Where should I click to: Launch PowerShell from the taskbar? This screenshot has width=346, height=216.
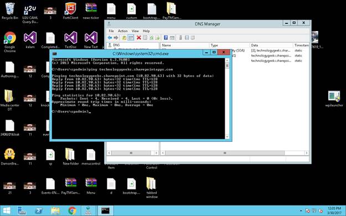pos(39,210)
